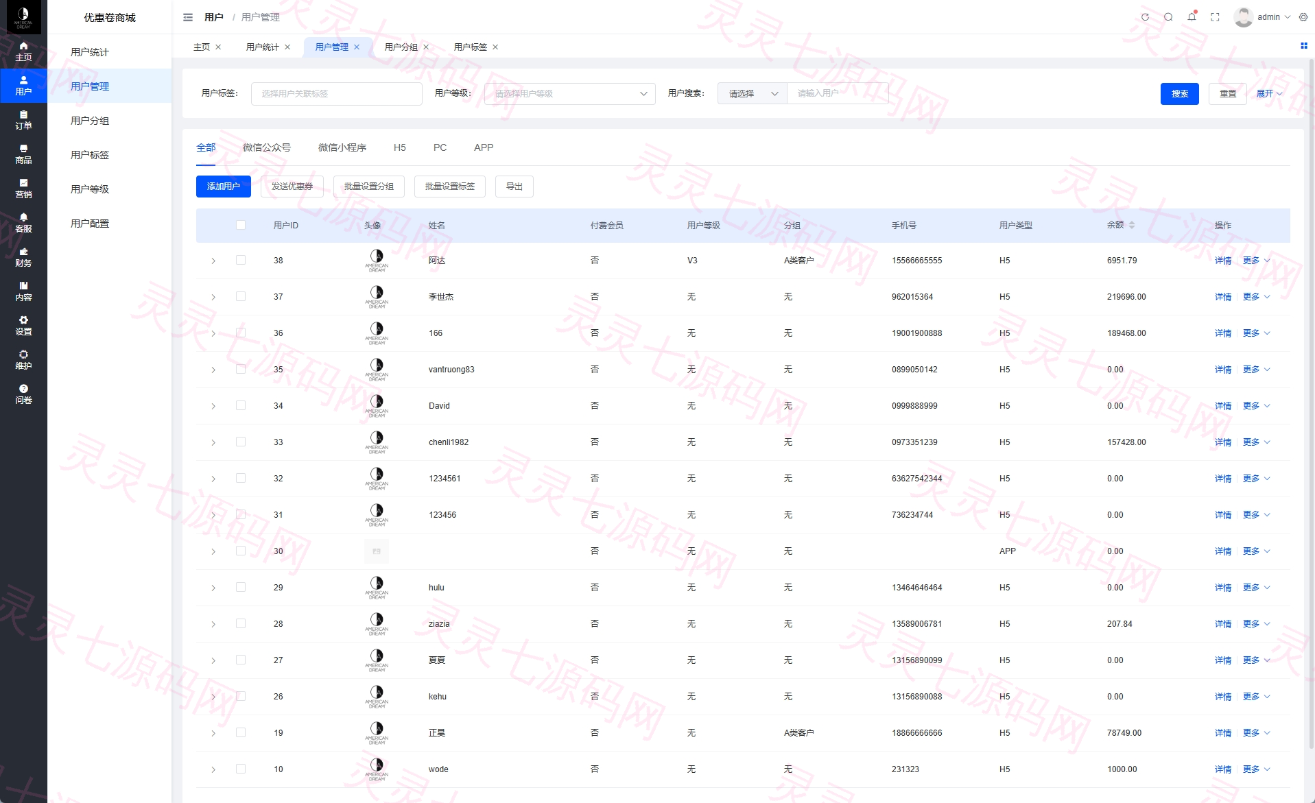Switch to the 微信小程序 tab

[x=342, y=147]
